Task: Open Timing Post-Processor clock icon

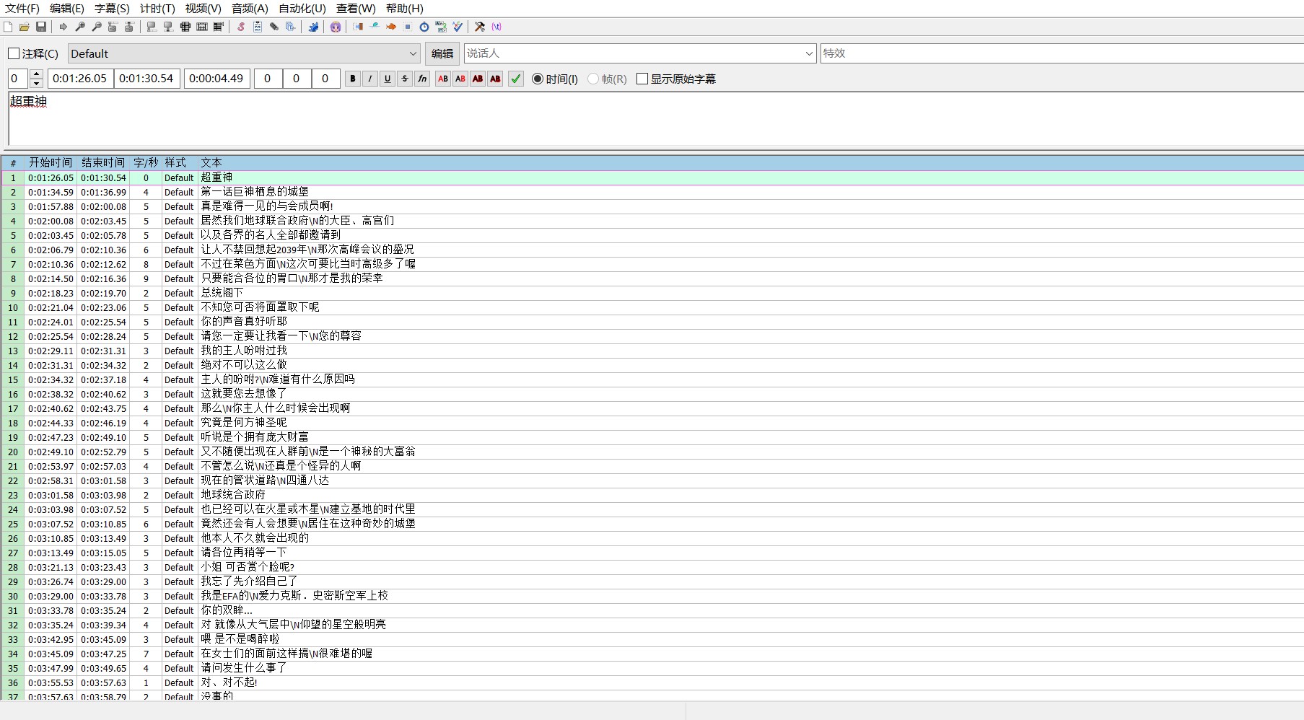Action: [x=424, y=27]
